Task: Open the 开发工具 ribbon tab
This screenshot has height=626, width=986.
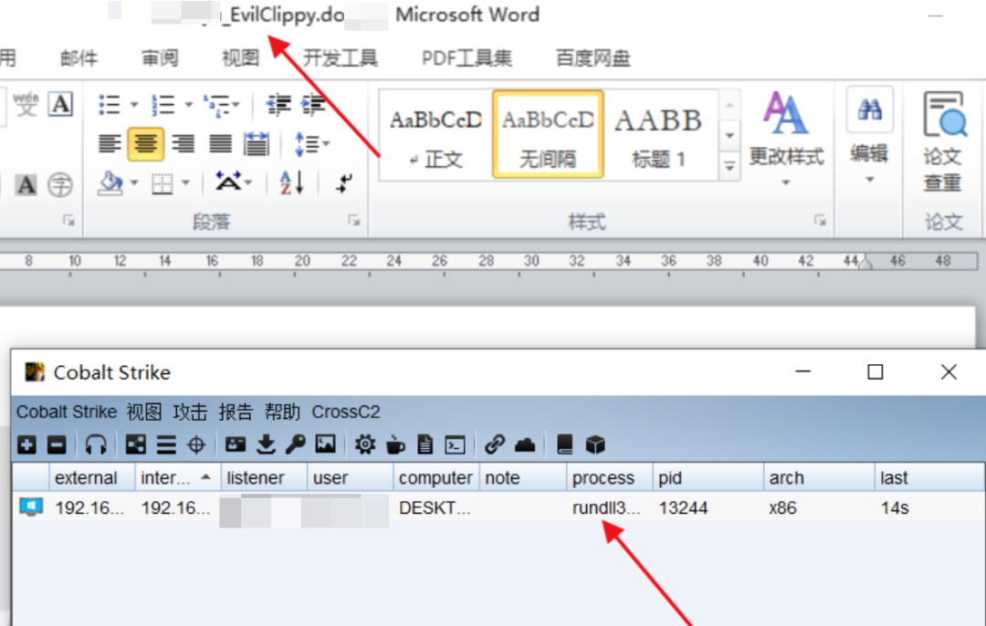Action: pos(341,58)
